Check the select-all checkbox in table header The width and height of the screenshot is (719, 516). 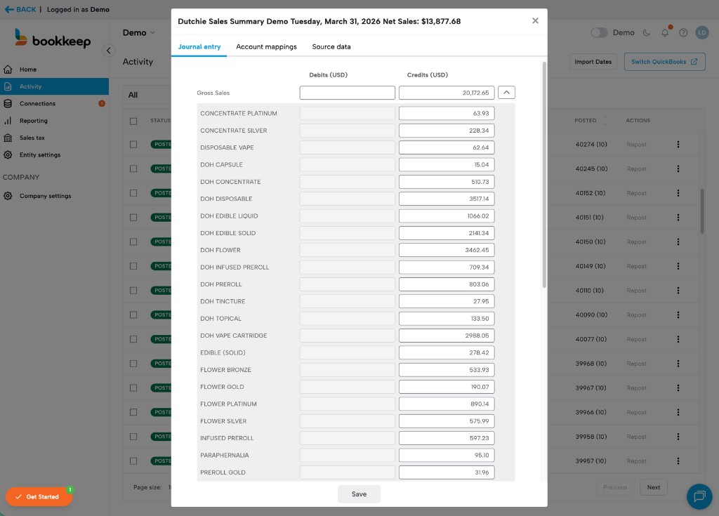133,121
